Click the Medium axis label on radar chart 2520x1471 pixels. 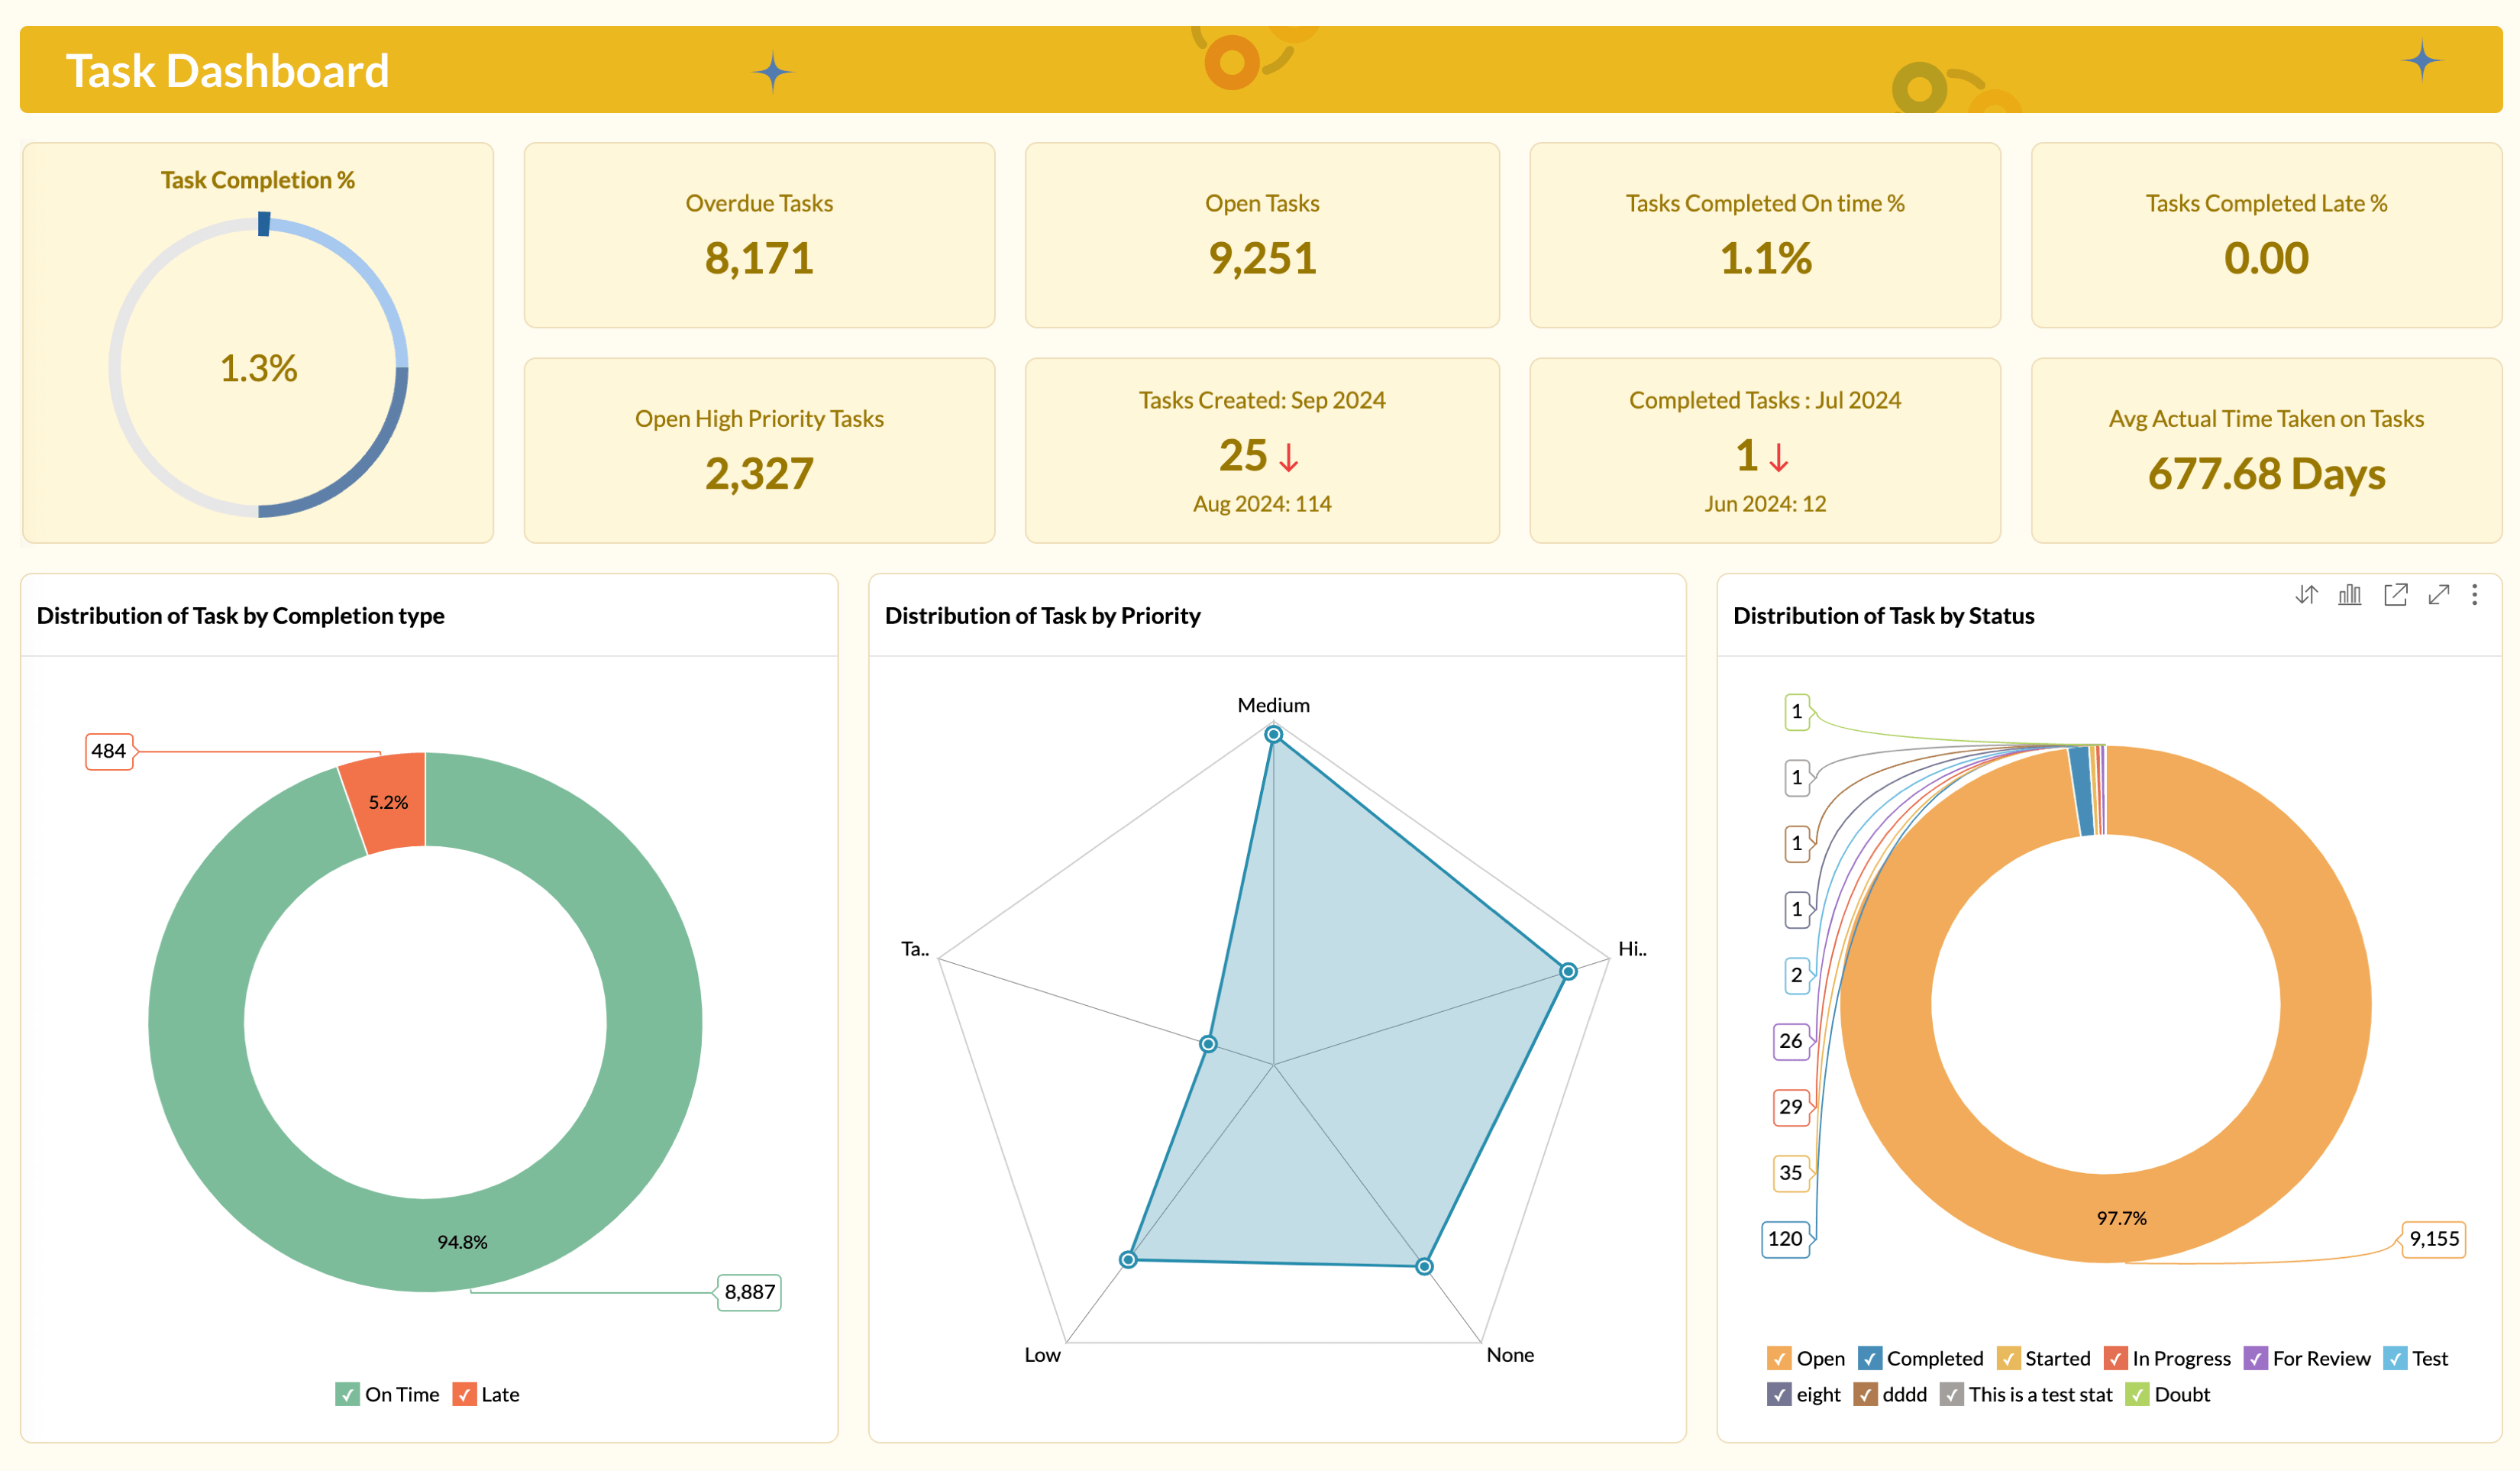pos(1273,705)
